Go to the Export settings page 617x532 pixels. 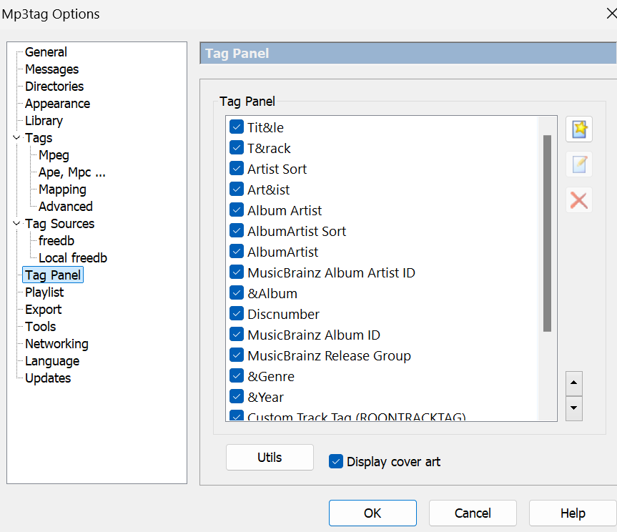(x=43, y=310)
